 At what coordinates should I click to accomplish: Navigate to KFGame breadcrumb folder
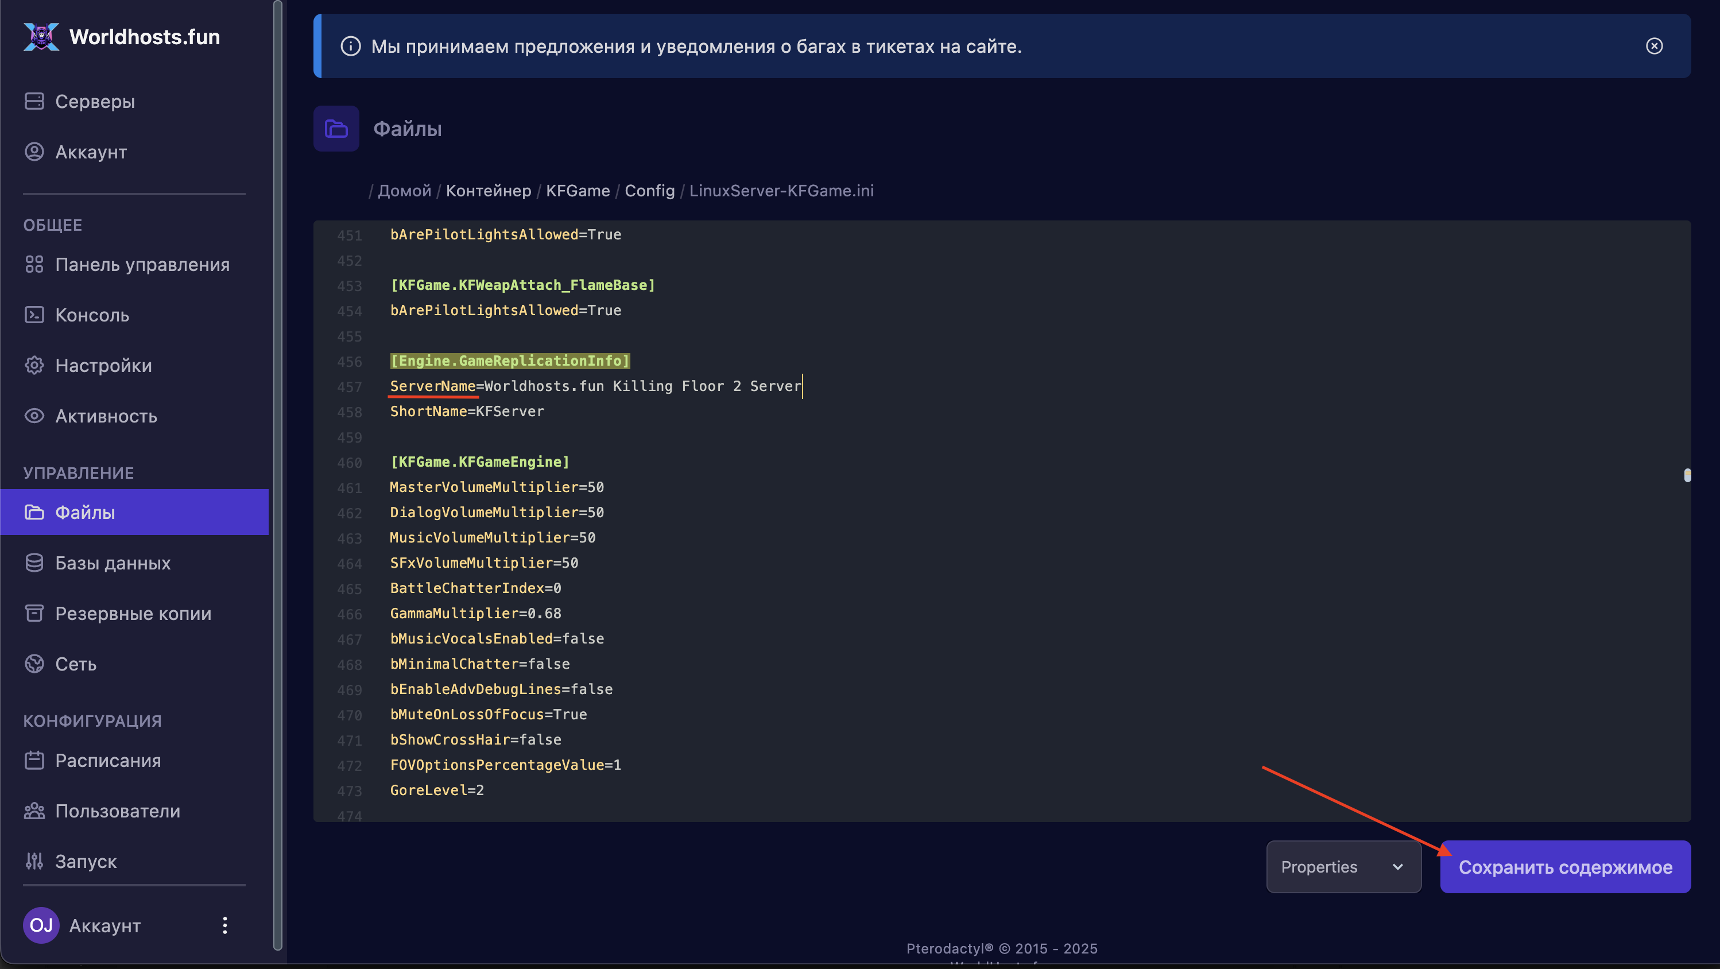[578, 191]
